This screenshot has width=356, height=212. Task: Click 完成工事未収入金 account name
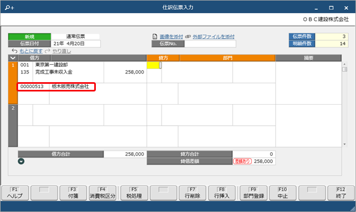tap(54, 72)
